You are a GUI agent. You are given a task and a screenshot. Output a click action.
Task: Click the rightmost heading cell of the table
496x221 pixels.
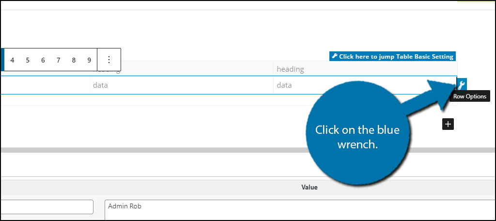(365, 69)
